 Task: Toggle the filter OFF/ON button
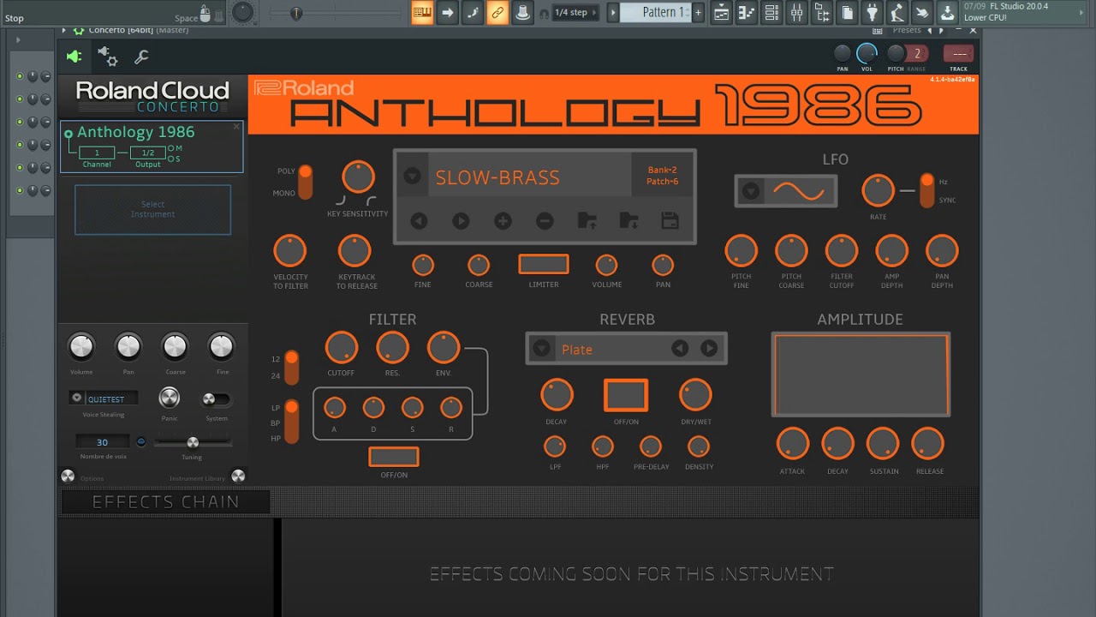(394, 457)
